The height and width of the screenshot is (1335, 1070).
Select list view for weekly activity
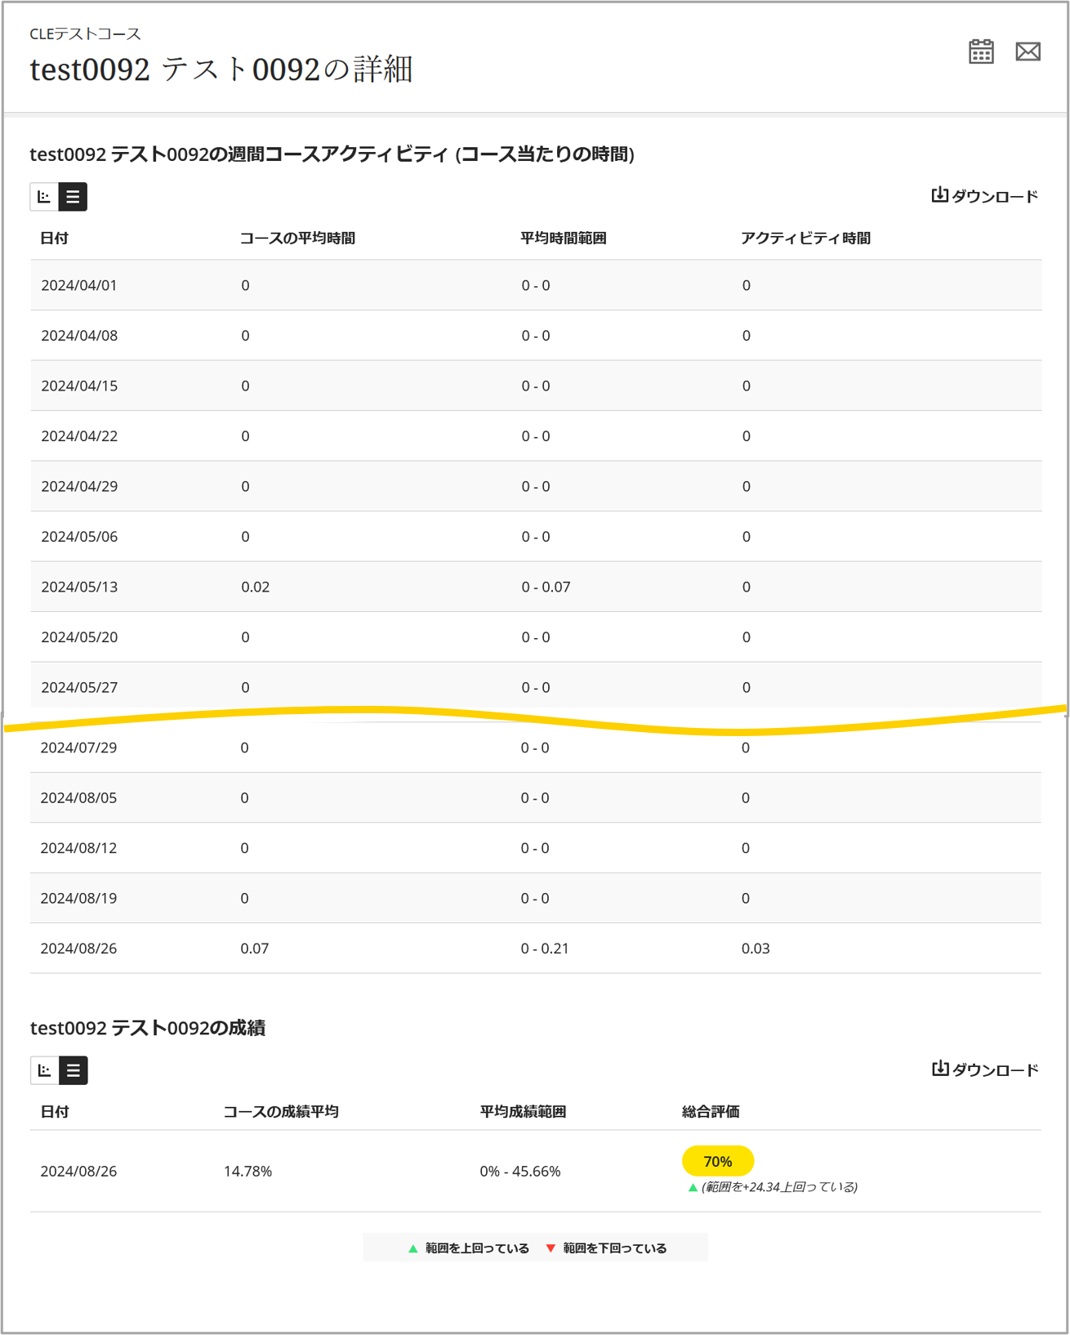tap(73, 197)
